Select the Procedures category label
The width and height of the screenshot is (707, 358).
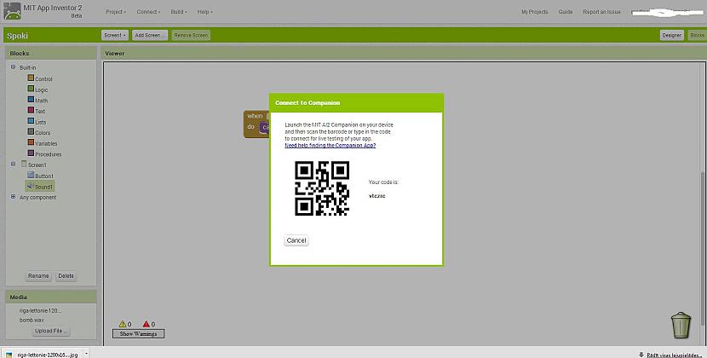pos(49,154)
